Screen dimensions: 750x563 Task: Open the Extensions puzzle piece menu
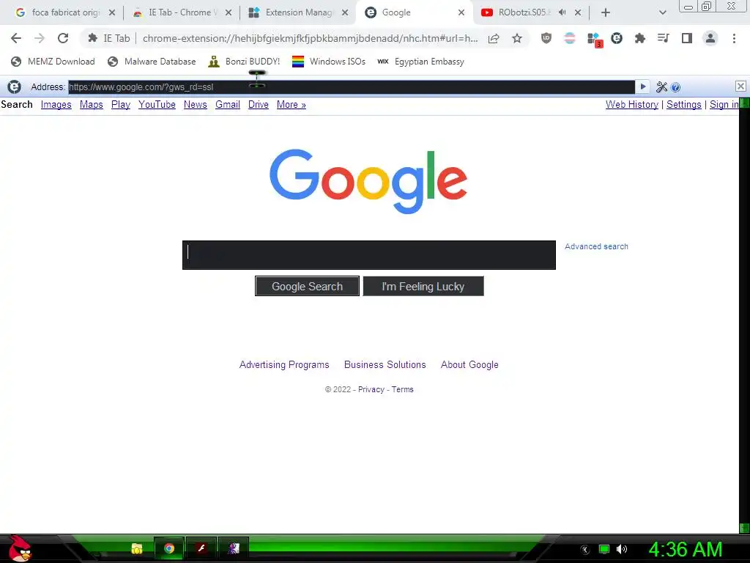(640, 38)
